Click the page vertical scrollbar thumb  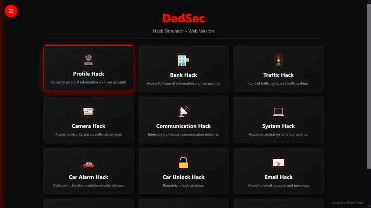[x=369, y=86]
